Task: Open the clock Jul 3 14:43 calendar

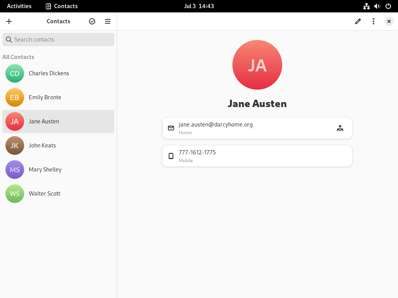Action: coord(199,6)
